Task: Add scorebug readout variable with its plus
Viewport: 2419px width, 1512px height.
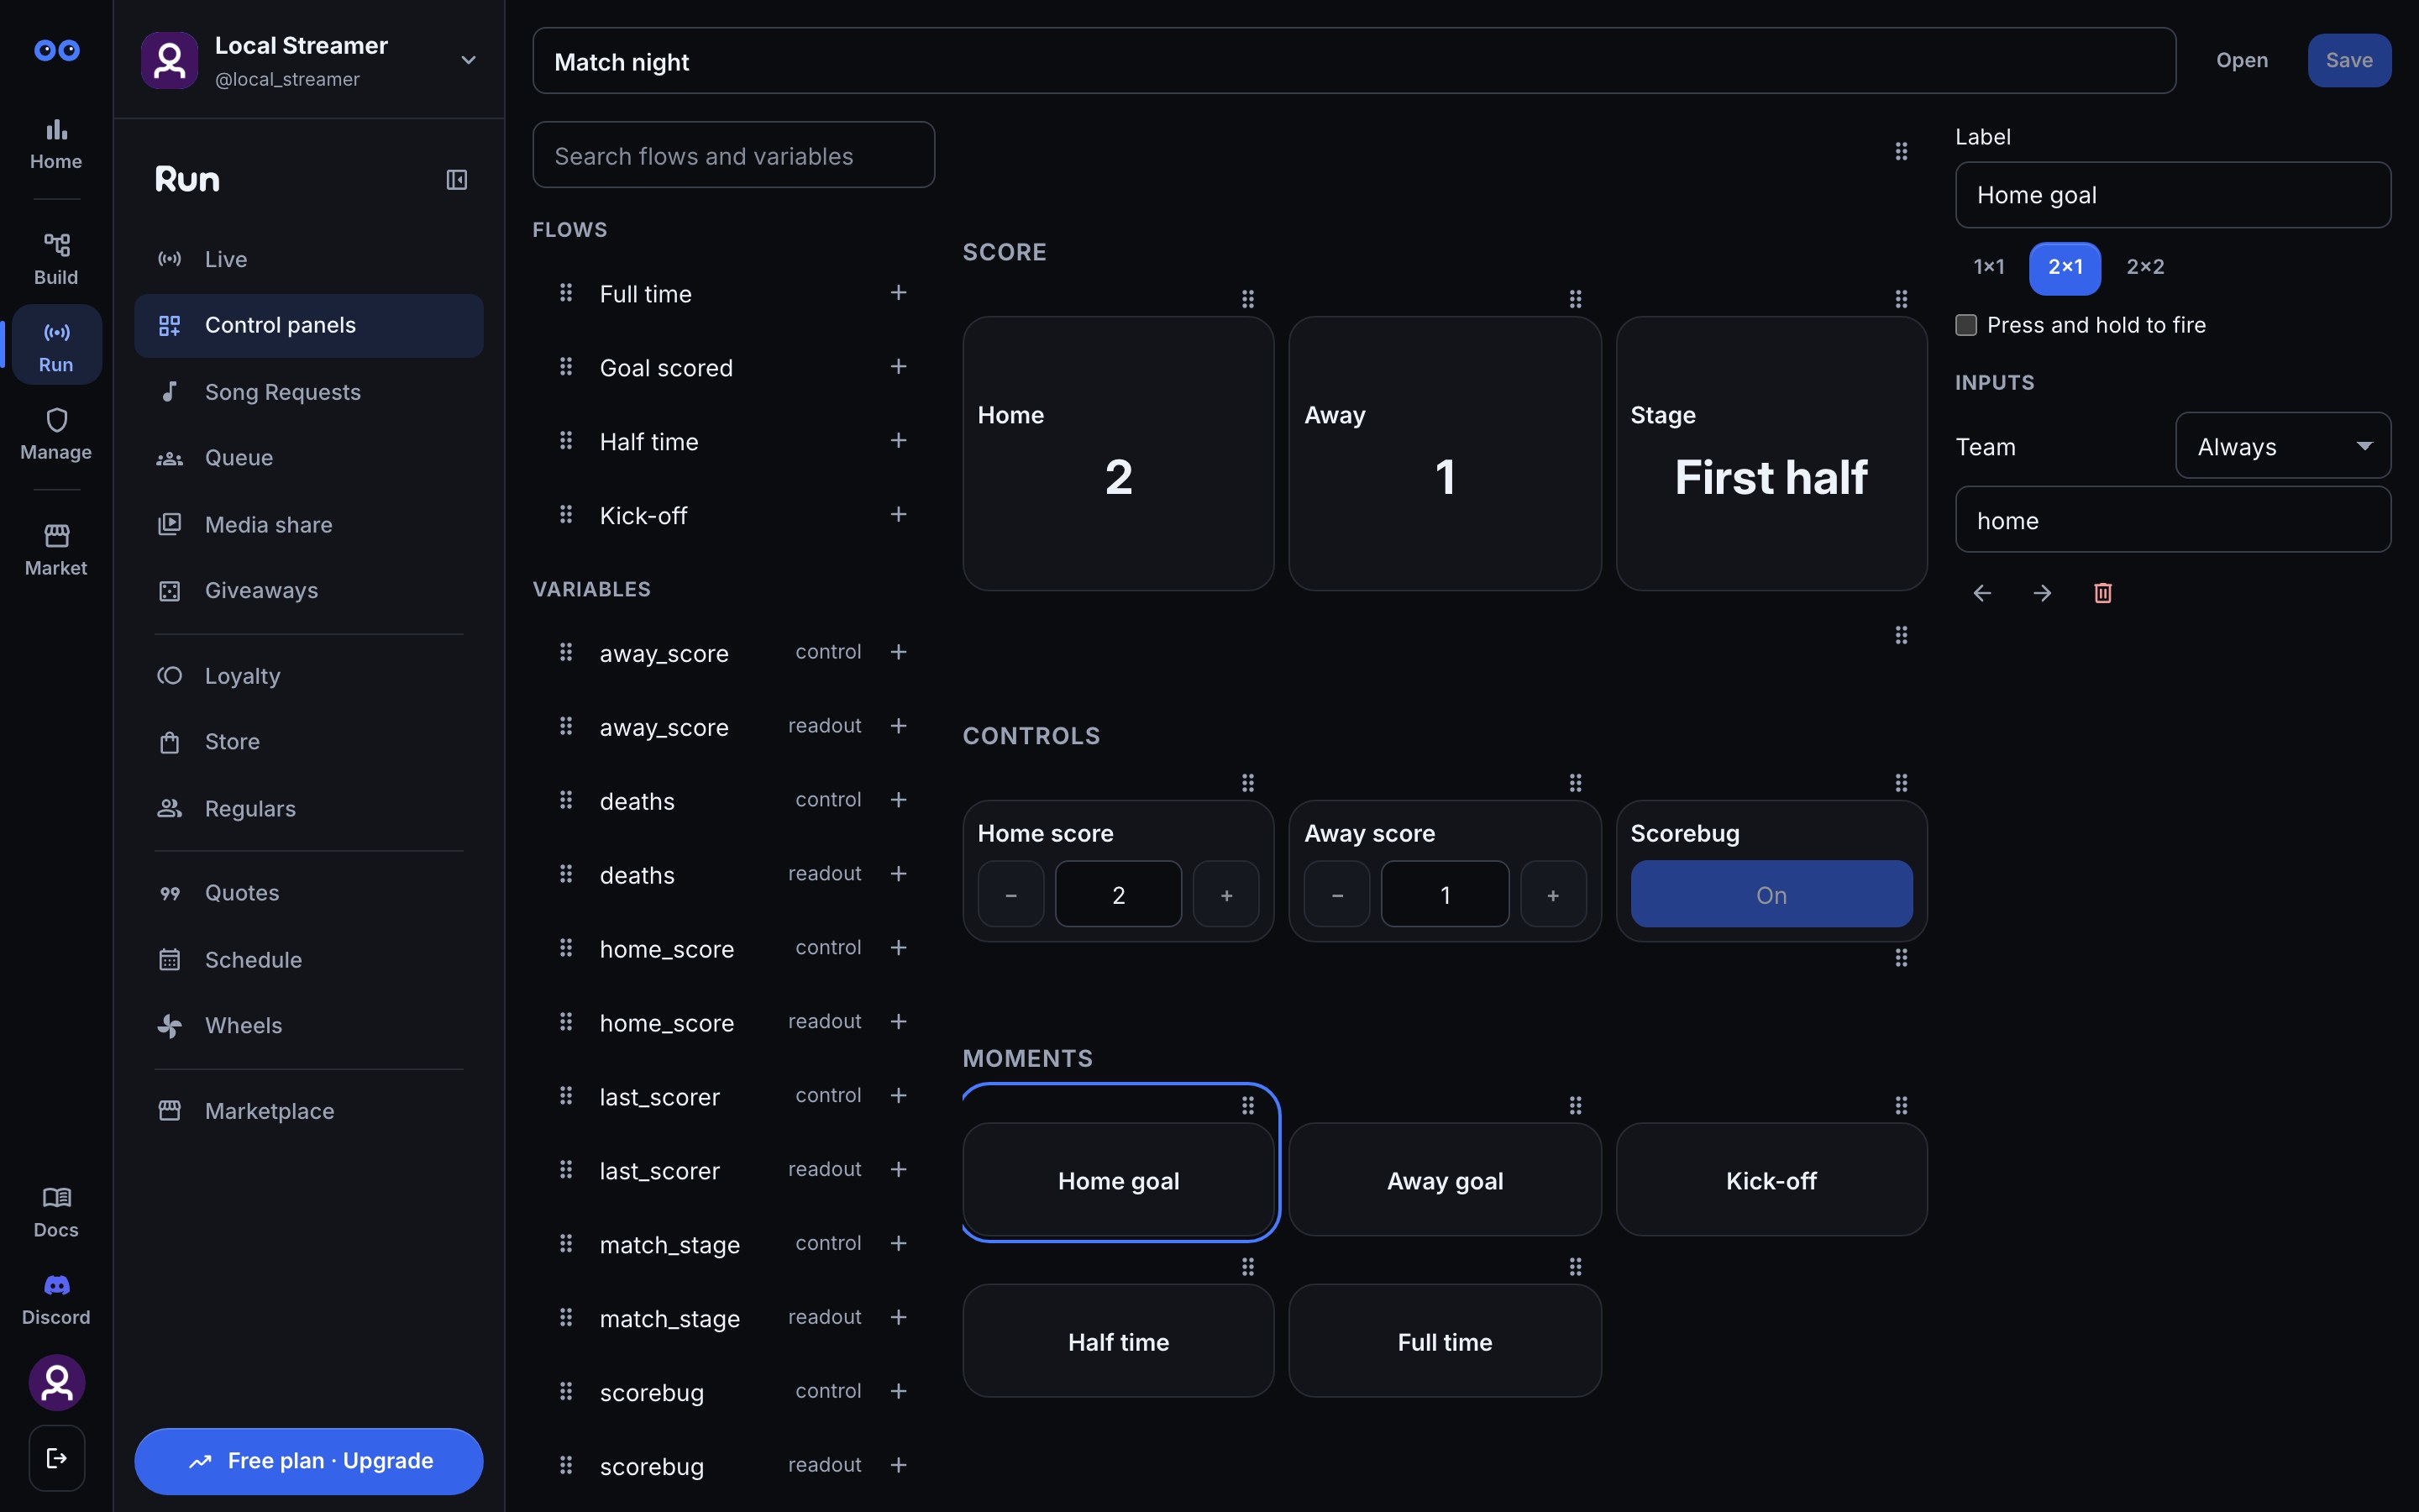Action: tap(899, 1465)
